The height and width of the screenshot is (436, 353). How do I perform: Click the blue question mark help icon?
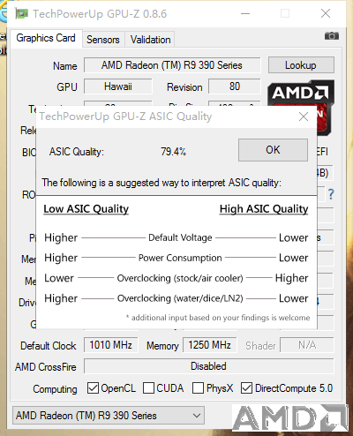pos(331,194)
